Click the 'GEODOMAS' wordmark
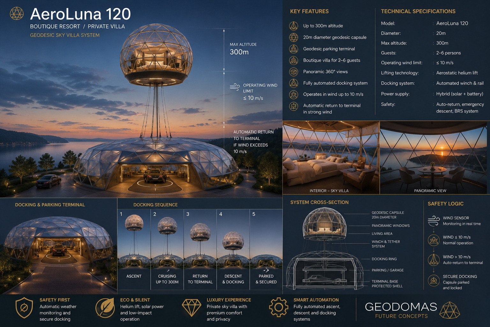 tap(401, 307)
